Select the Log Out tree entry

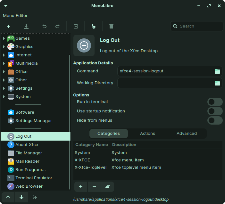tap(36, 136)
